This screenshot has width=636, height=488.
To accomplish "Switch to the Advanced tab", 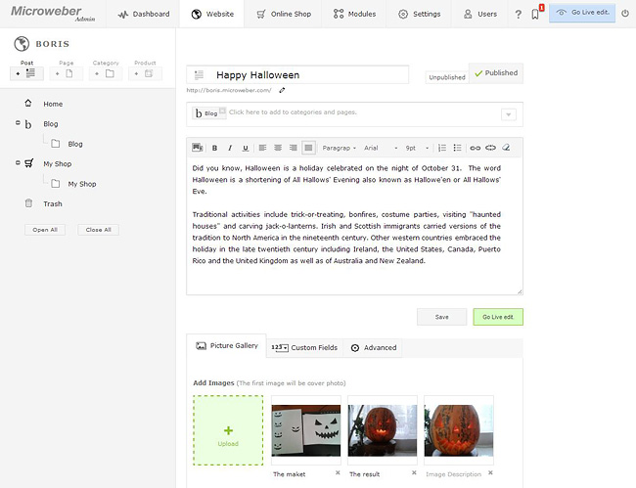I will 373,348.
